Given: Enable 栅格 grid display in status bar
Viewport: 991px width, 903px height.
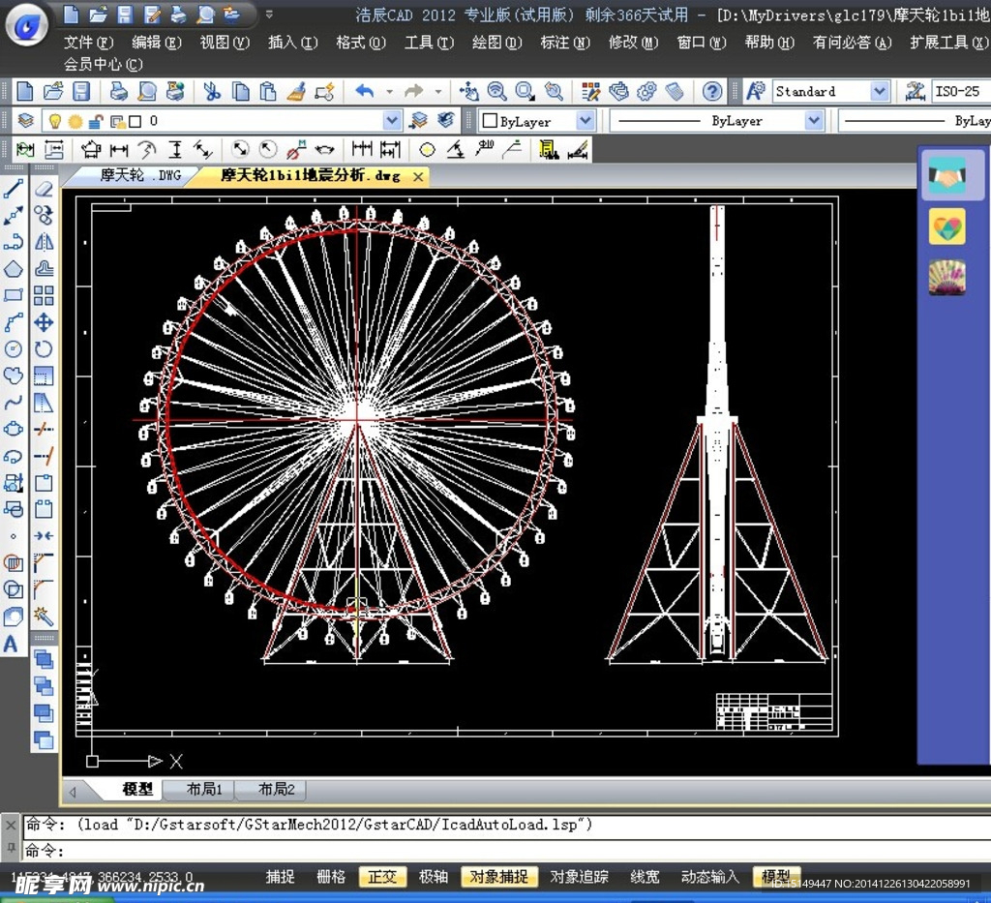Looking at the screenshot, I should point(331,877).
